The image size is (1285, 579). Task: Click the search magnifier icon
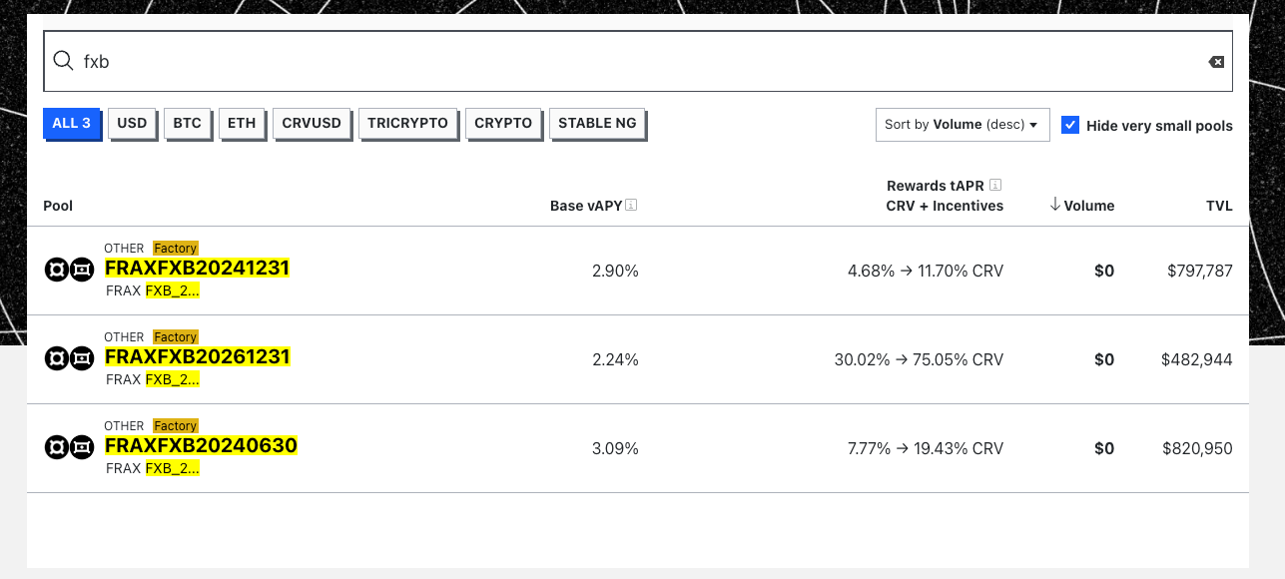(63, 62)
